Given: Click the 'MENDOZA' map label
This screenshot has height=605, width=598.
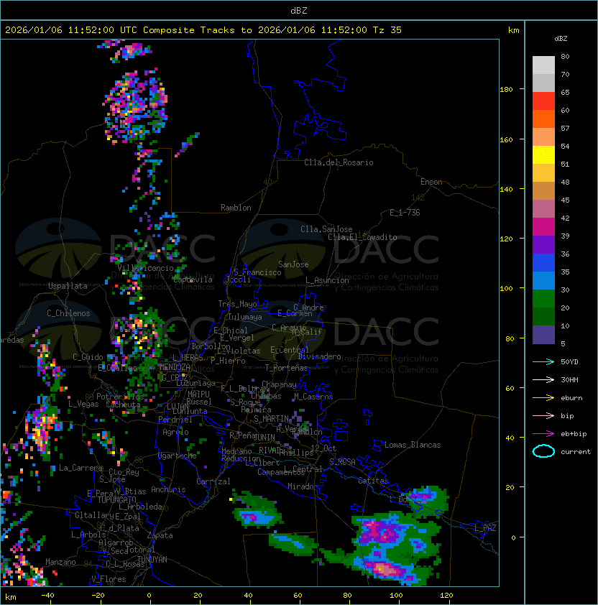Looking at the screenshot, I should coord(175,366).
